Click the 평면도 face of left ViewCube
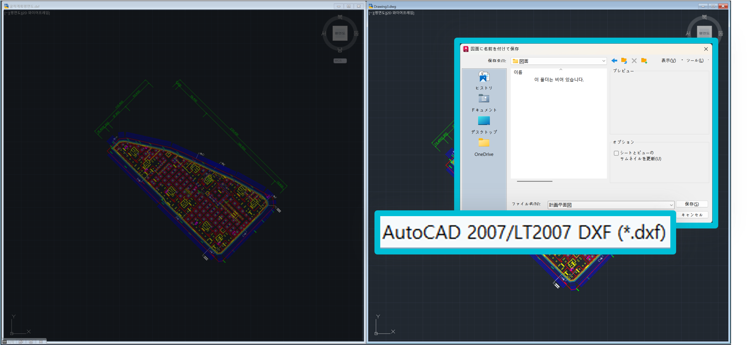748x345 pixels. coord(340,33)
